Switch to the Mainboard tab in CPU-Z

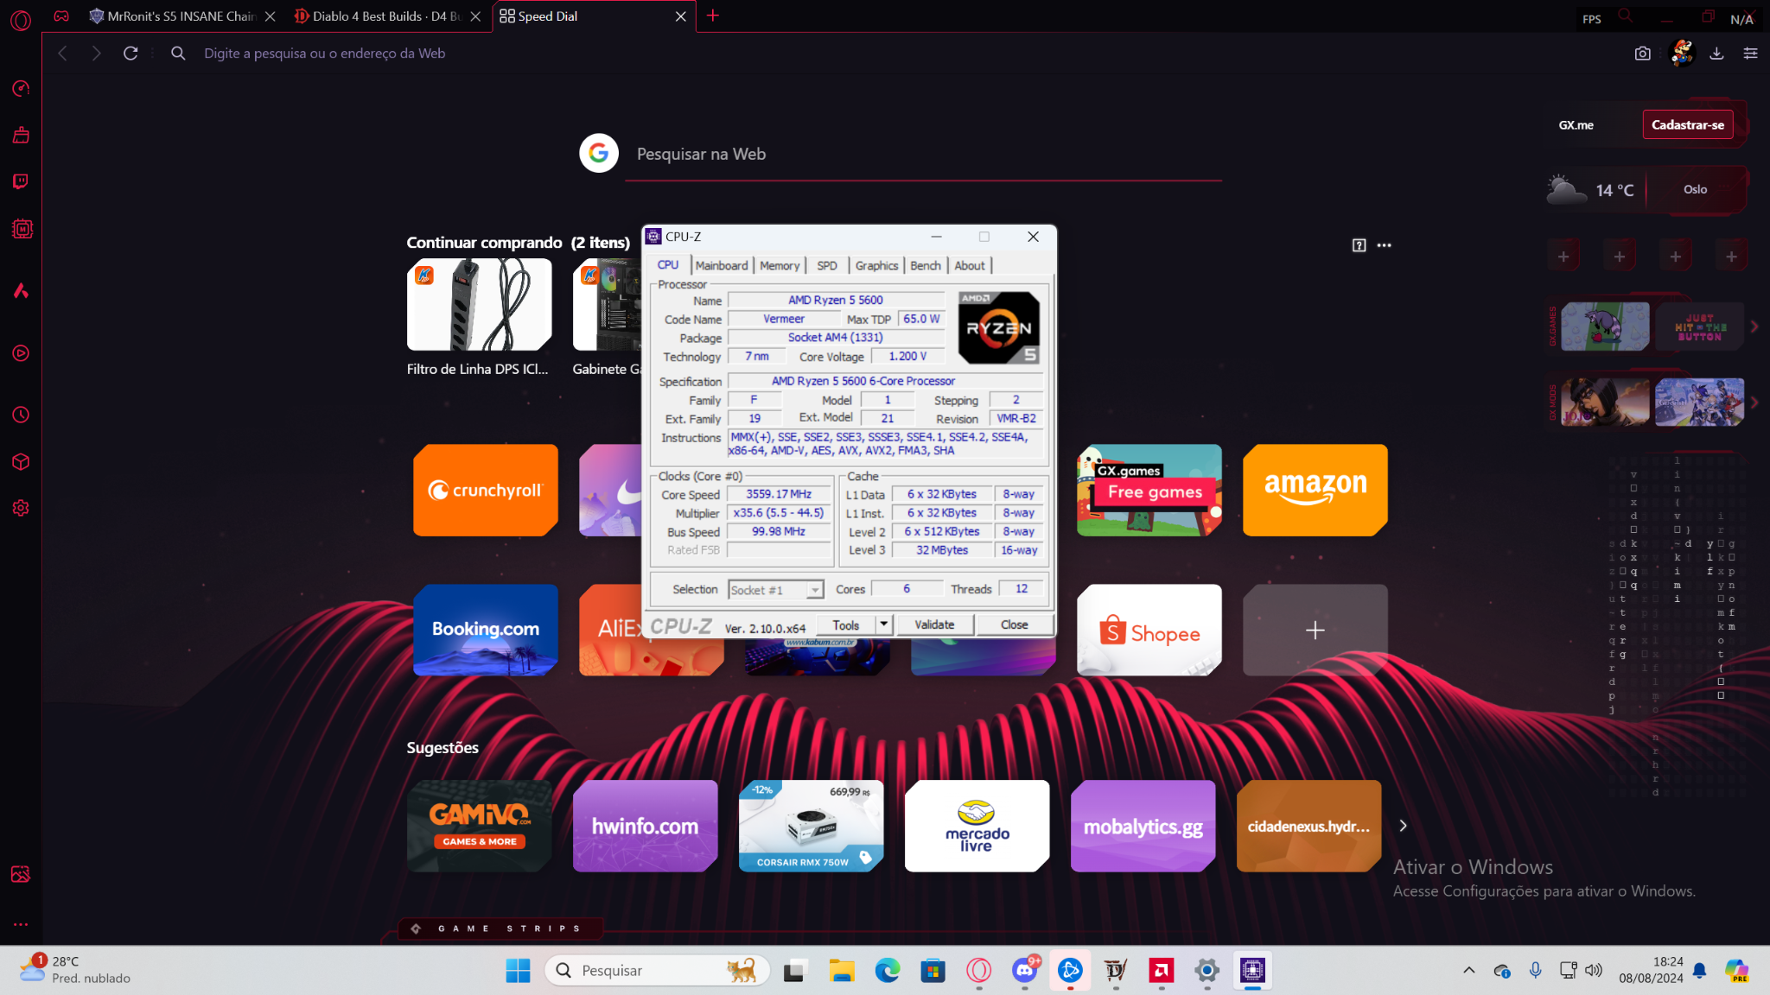(x=722, y=265)
